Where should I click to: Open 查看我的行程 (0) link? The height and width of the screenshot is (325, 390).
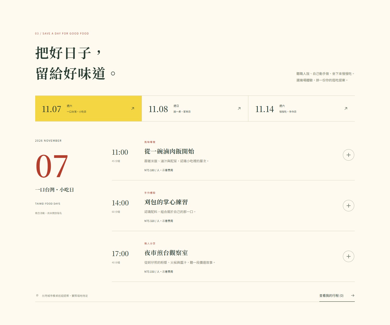(x=337, y=296)
